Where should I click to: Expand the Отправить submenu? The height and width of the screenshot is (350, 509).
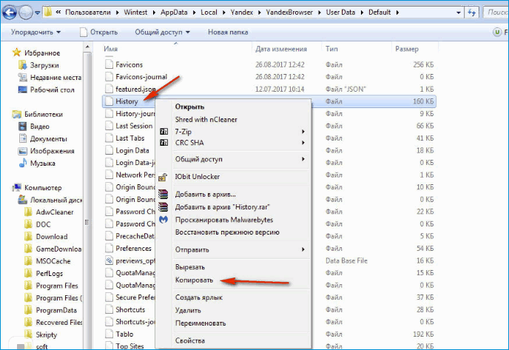(x=192, y=249)
